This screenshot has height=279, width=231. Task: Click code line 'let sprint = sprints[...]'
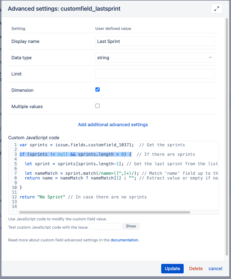coord(121,164)
